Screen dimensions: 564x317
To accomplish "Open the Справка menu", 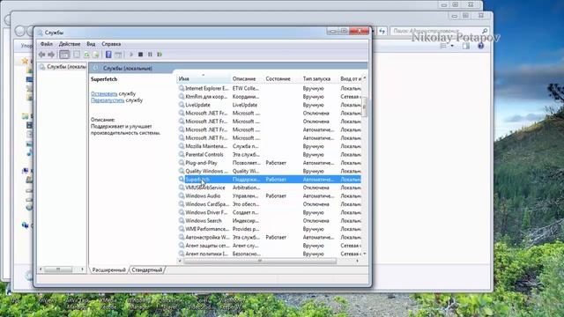I will tap(111, 44).
